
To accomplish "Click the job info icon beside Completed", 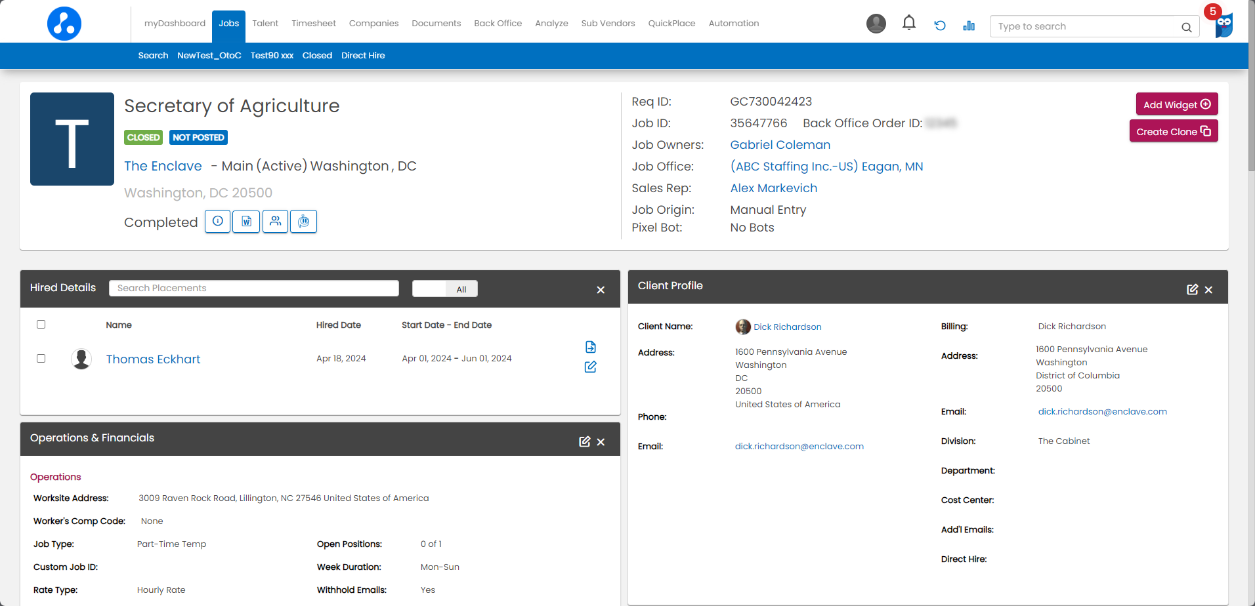I will pyautogui.click(x=217, y=222).
